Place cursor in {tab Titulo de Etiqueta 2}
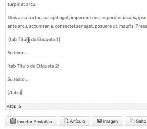The image size is (147, 129). (x=34, y=66)
